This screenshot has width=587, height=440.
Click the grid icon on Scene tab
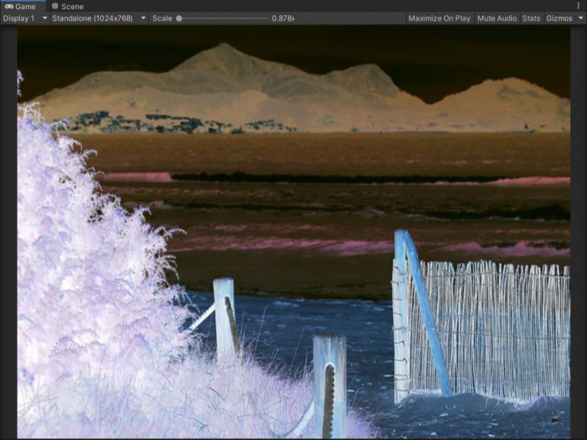pyautogui.click(x=55, y=6)
